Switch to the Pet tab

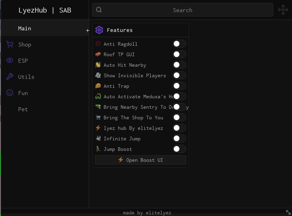pyautogui.click(x=23, y=109)
